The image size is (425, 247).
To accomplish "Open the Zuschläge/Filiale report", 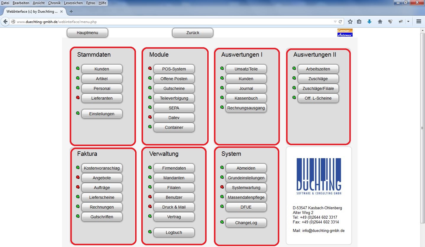I will click(x=318, y=89).
